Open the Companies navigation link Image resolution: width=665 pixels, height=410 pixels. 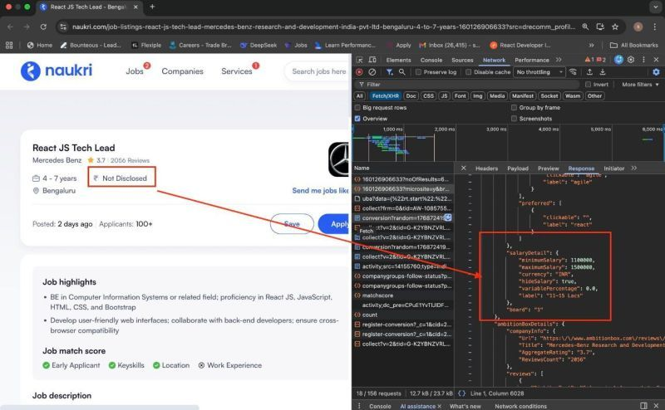click(182, 71)
